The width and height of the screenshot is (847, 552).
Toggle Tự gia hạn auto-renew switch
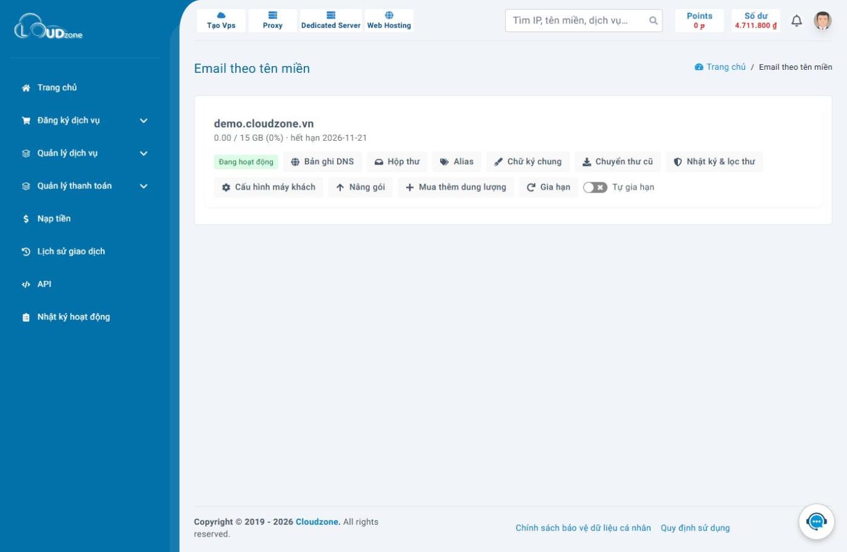coord(595,187)
